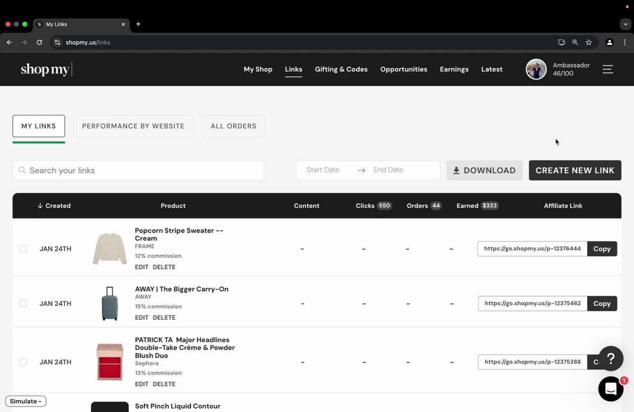Click the Earned column header
The image size is (634, 412).
tap(477, 206)
